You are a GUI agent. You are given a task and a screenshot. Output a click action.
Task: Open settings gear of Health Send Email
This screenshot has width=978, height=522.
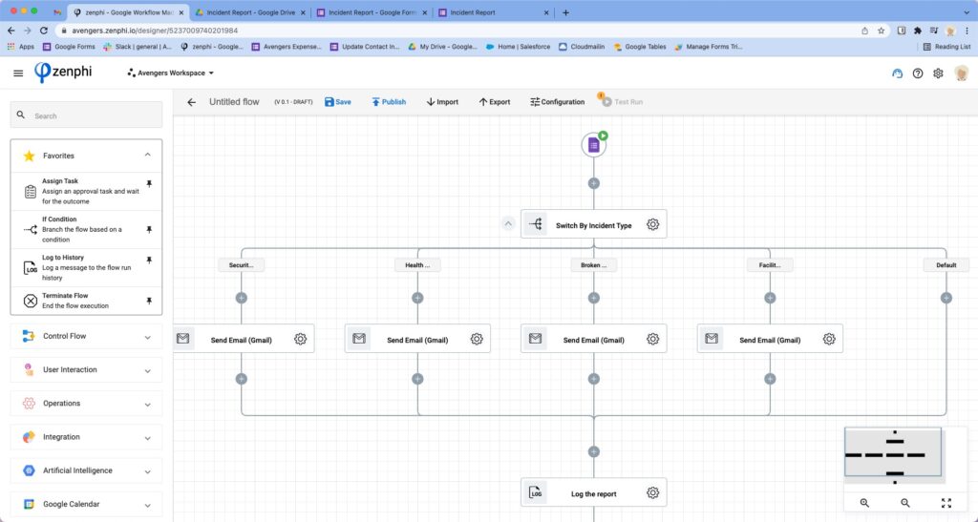477,339
